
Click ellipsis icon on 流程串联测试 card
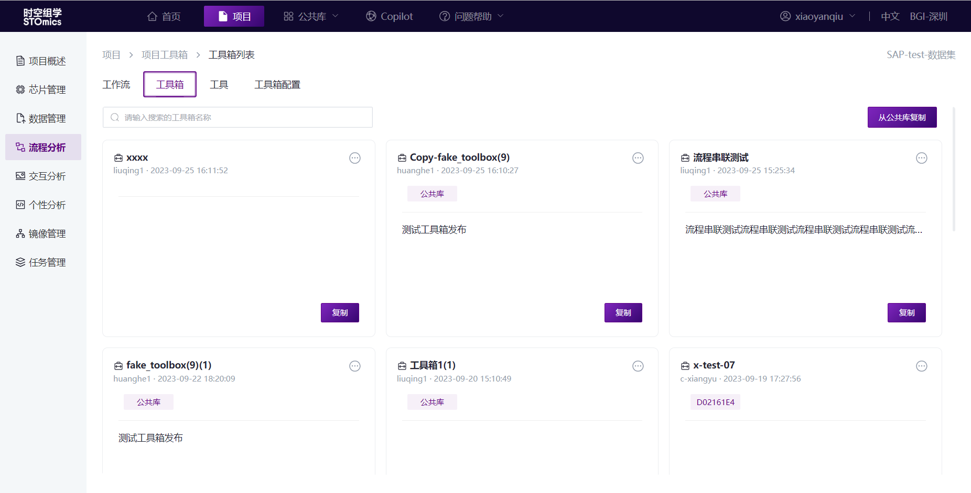pyautogui.click(x=921, y=158)
